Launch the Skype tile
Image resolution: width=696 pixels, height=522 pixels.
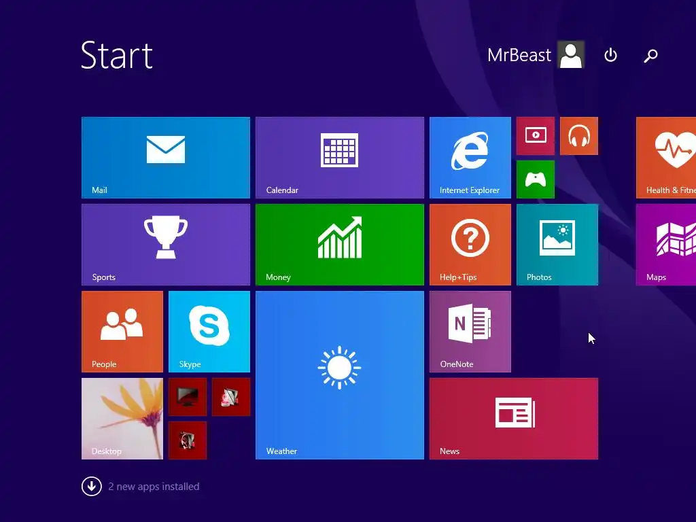click(209, 332)
